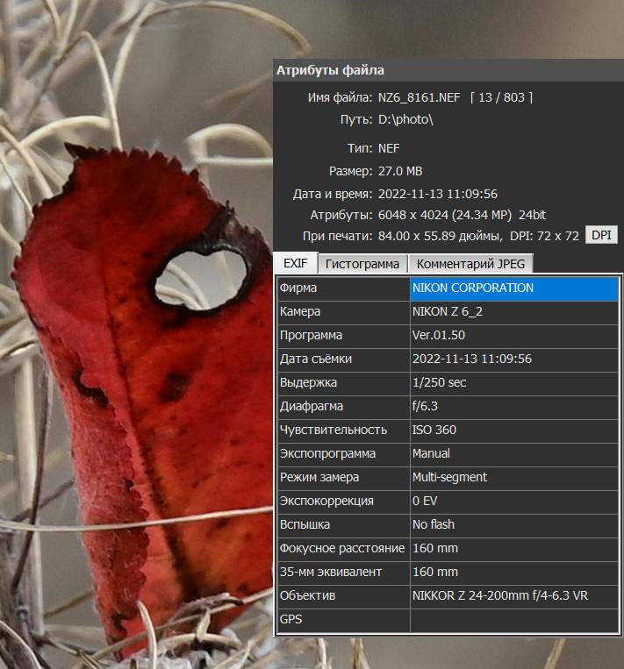This screenshot has width=624, height=669.
Task: Click the Чувствительность row label
Action: point(343,430)
